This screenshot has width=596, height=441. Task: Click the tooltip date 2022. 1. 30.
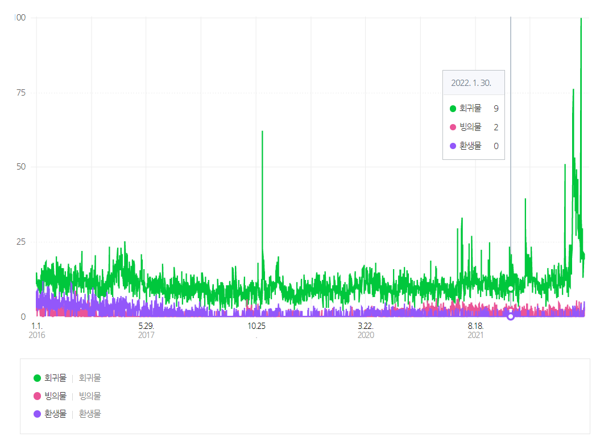(x=471, y=83)
